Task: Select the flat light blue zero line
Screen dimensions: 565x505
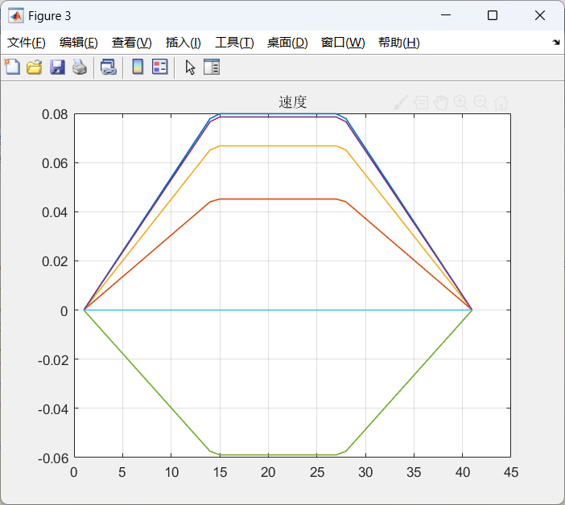Action: 278,310
